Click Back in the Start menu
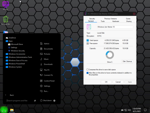 [x=12, y=95]
